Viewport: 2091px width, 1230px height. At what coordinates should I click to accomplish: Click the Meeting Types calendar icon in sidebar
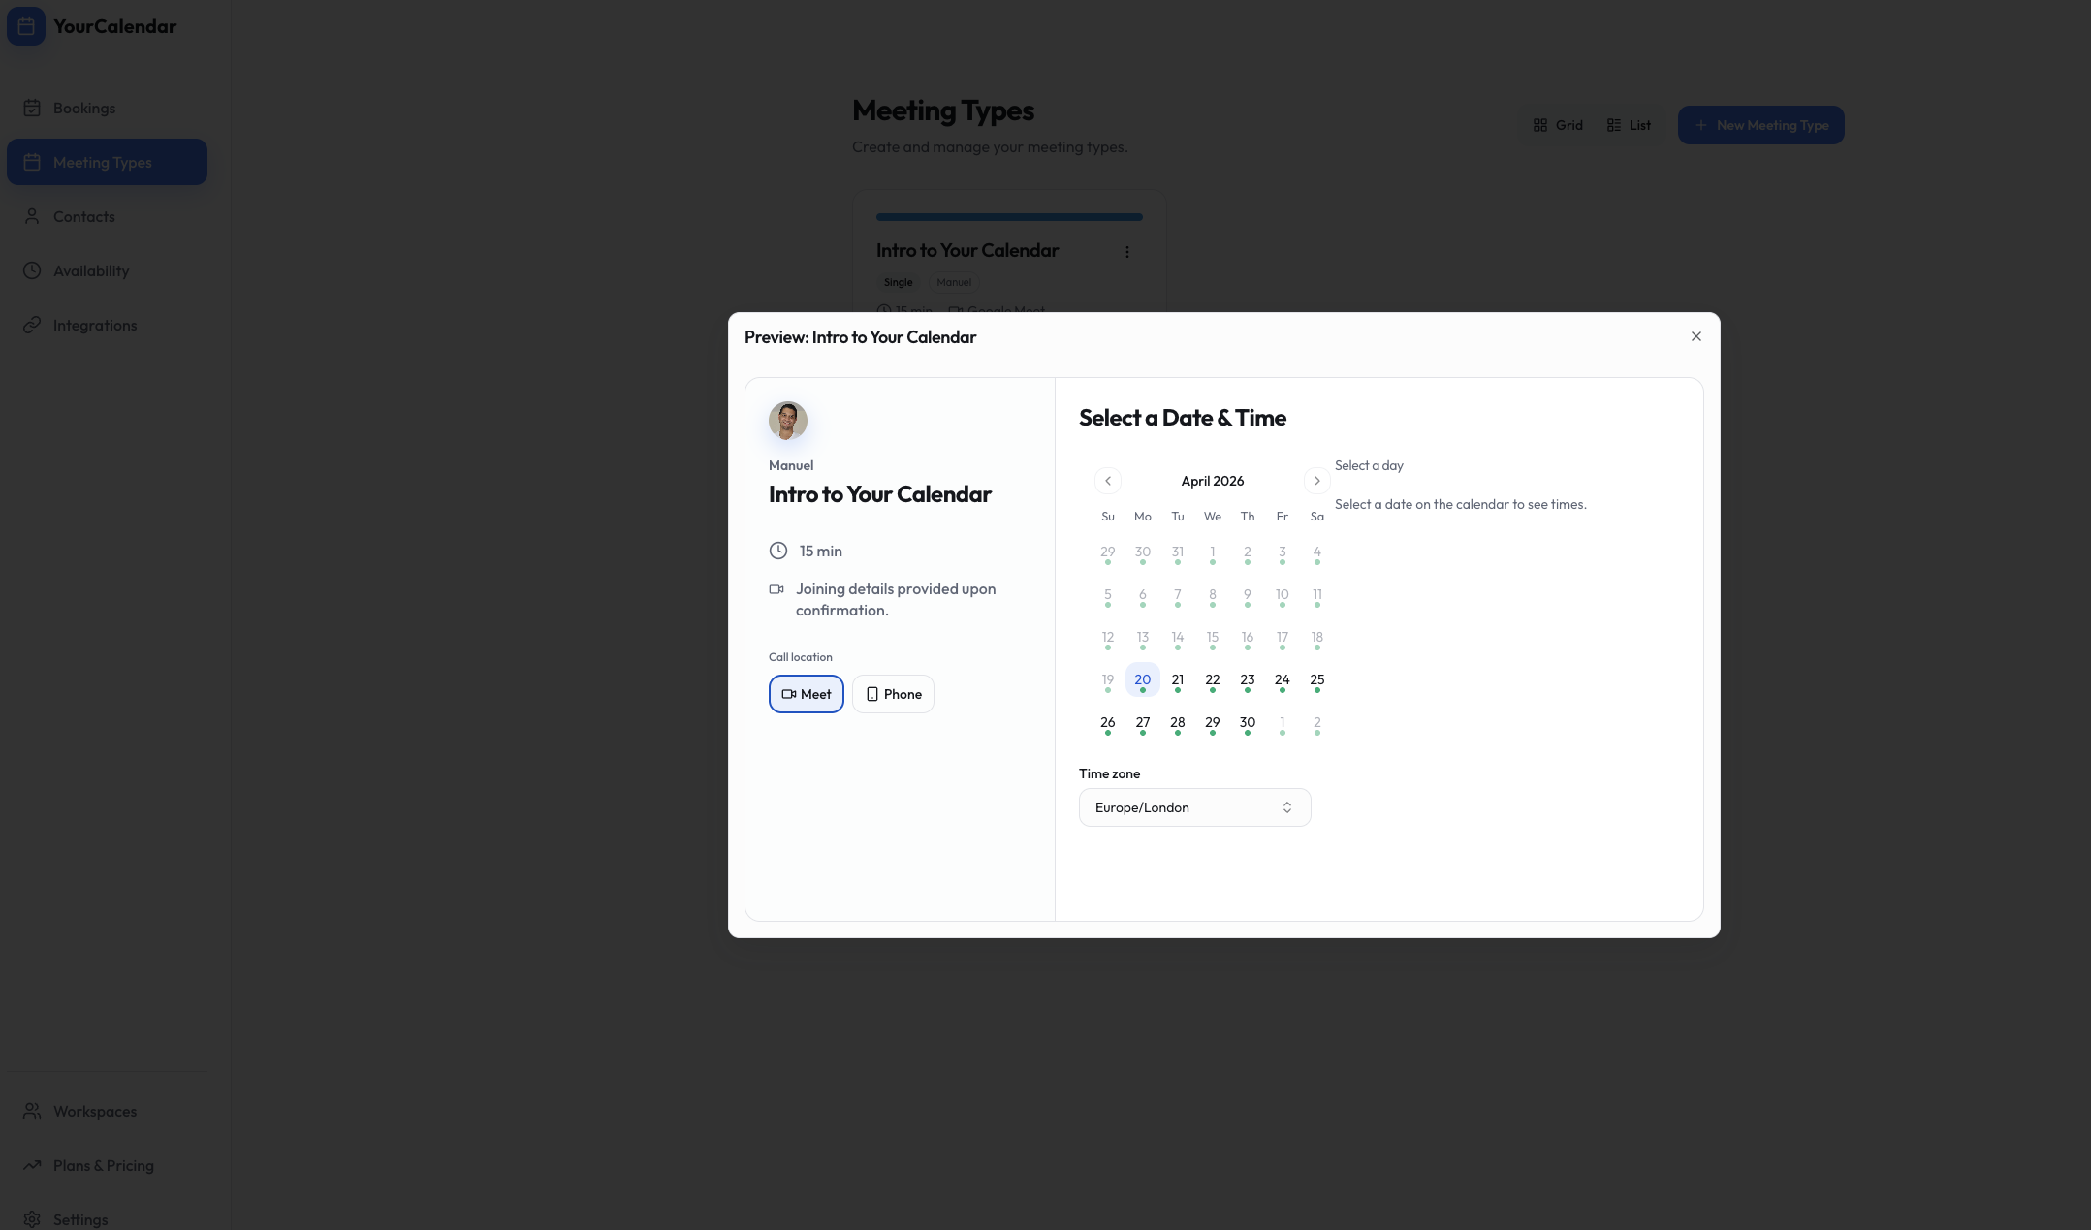32,162
